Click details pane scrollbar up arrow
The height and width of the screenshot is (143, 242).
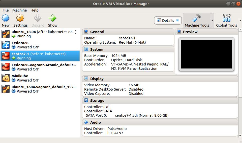240,30
